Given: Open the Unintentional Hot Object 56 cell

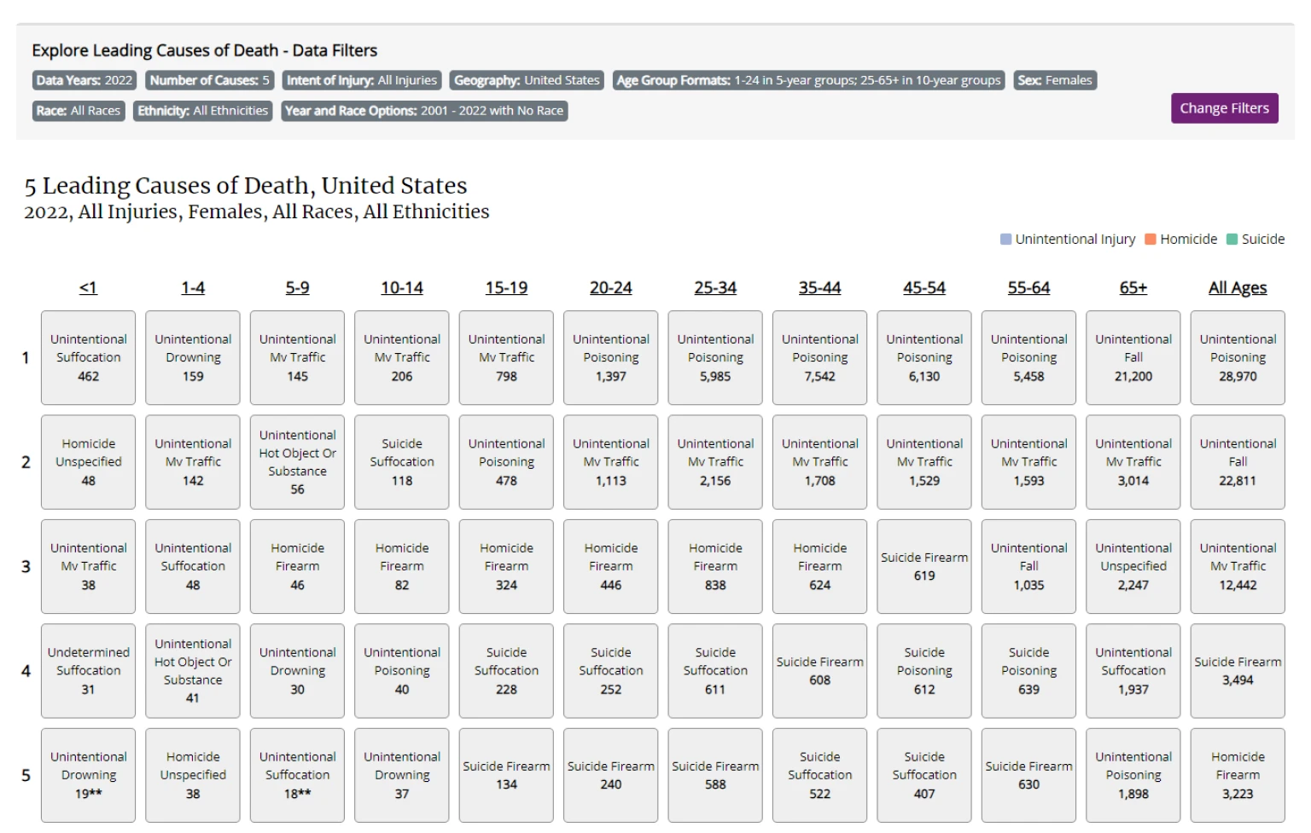Looking at the screenshot, I should [x=297, y=462].
